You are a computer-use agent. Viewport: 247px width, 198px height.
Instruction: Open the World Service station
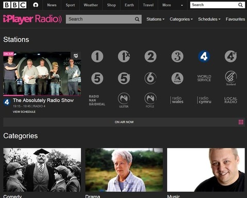204,78
